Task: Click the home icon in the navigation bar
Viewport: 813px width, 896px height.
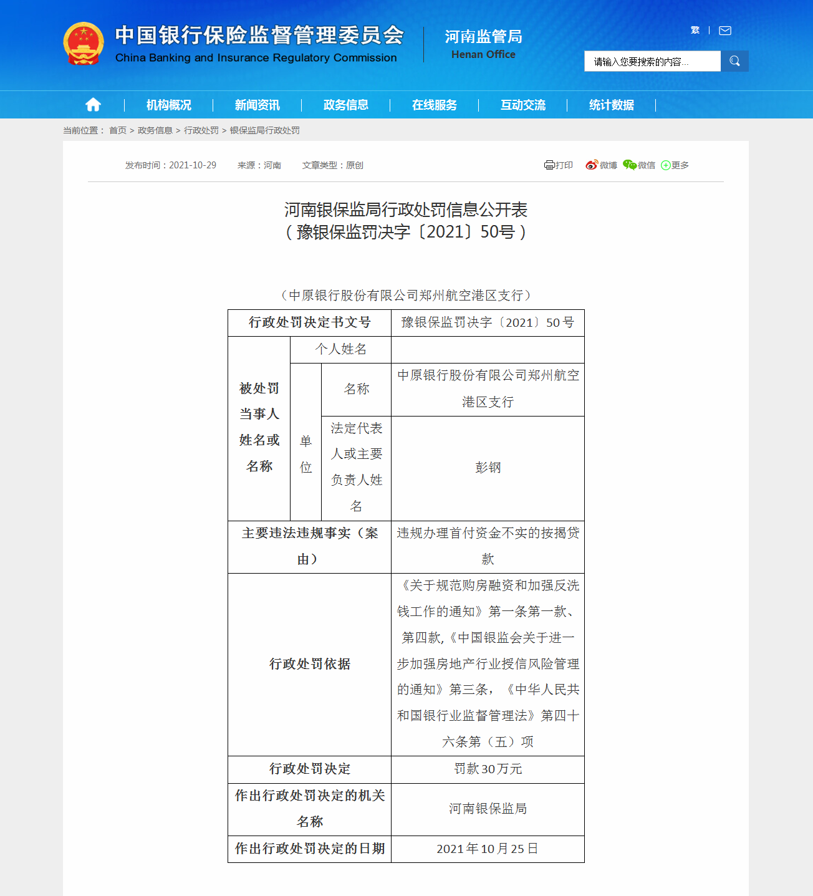Action: [93, 105]
